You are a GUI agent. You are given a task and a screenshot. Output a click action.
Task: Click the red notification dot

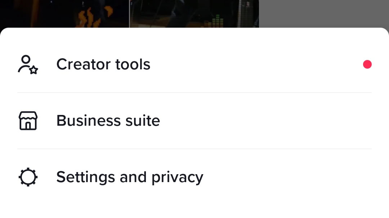367,65
